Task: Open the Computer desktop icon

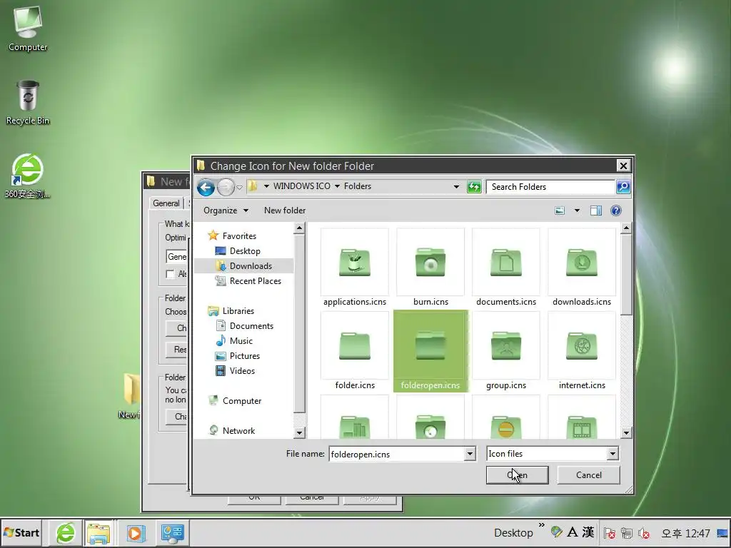Action: [x=28, y=29]
